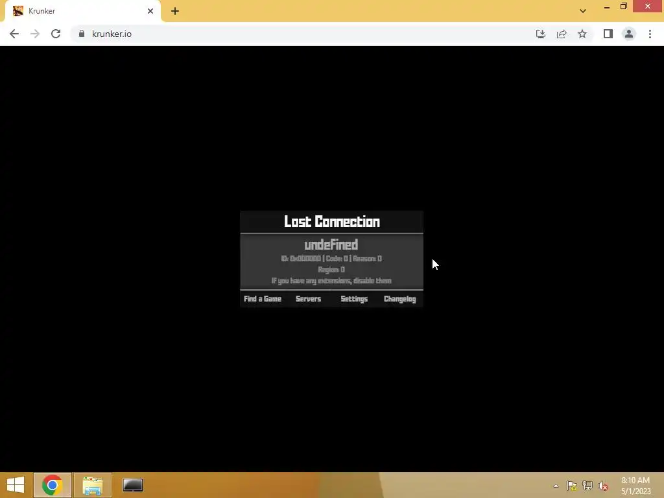Open the network tray icon
This screenshot has height=498, width=664.
587,486
